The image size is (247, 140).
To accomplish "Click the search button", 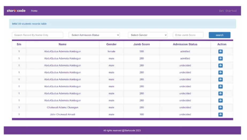I will click(220, 35).
